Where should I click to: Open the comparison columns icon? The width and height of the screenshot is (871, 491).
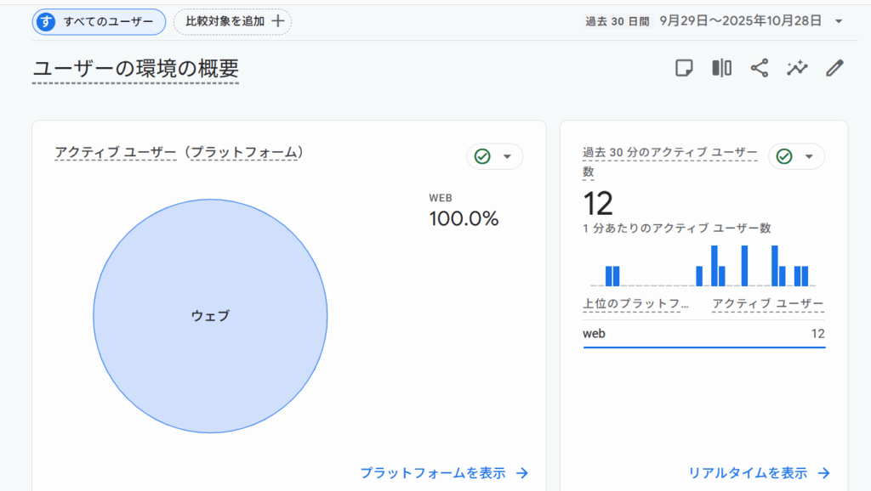[721, 68]
